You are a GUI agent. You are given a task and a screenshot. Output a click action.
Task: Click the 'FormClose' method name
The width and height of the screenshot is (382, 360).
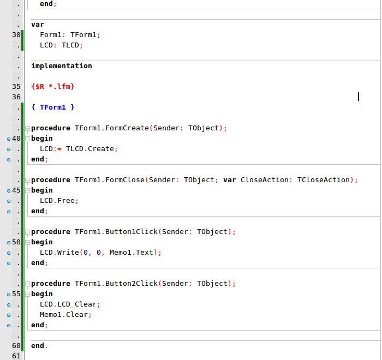pyautogui.click(x=125, y=180)
